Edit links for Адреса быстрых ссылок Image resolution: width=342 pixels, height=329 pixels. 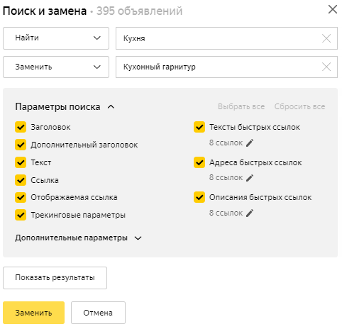pyautogui.click(x=250, y=178)
